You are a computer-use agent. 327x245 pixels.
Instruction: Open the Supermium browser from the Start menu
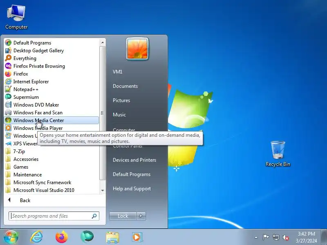[52, 97]
